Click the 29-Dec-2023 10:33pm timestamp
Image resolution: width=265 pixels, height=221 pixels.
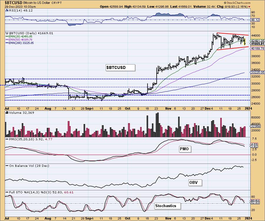20,6
